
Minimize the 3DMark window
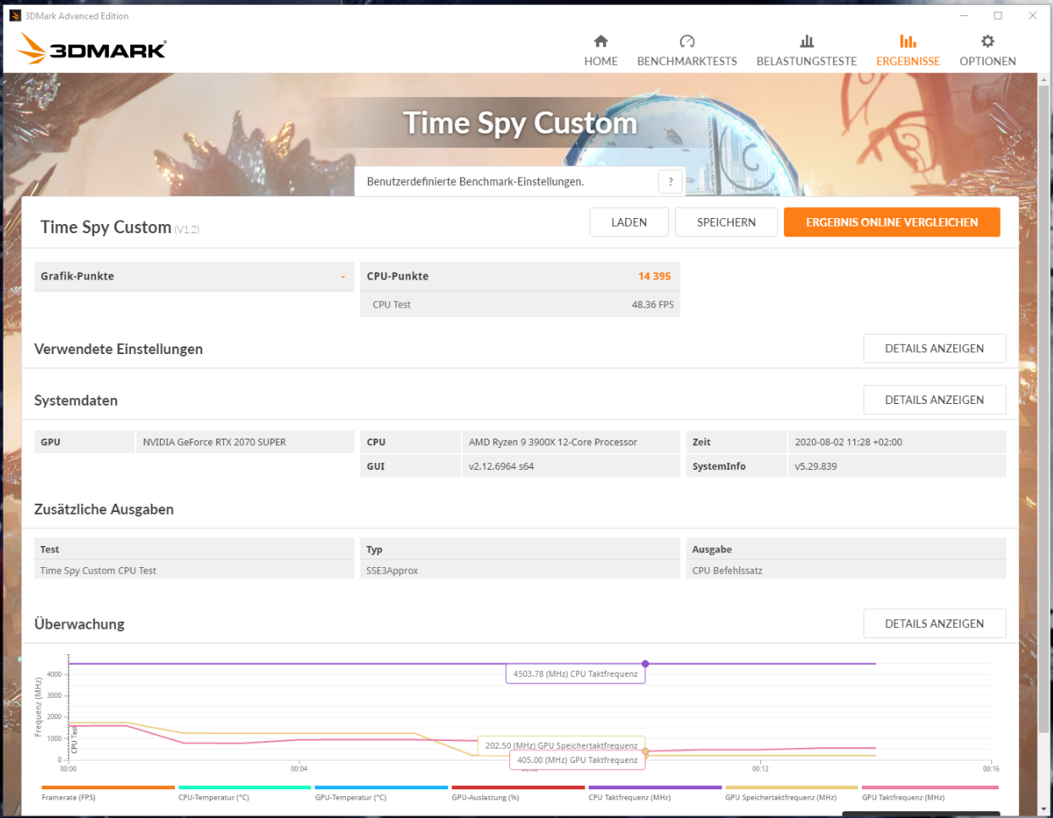(964, 15)
